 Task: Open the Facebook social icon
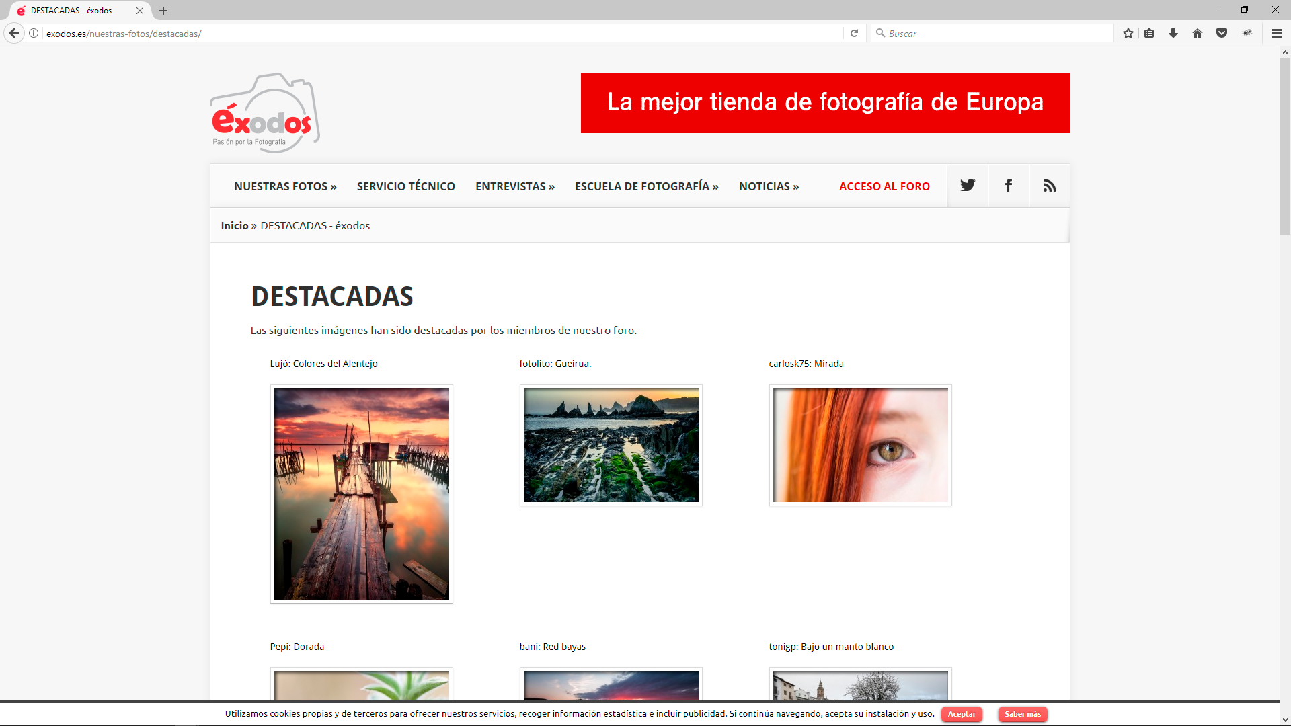1009,186
